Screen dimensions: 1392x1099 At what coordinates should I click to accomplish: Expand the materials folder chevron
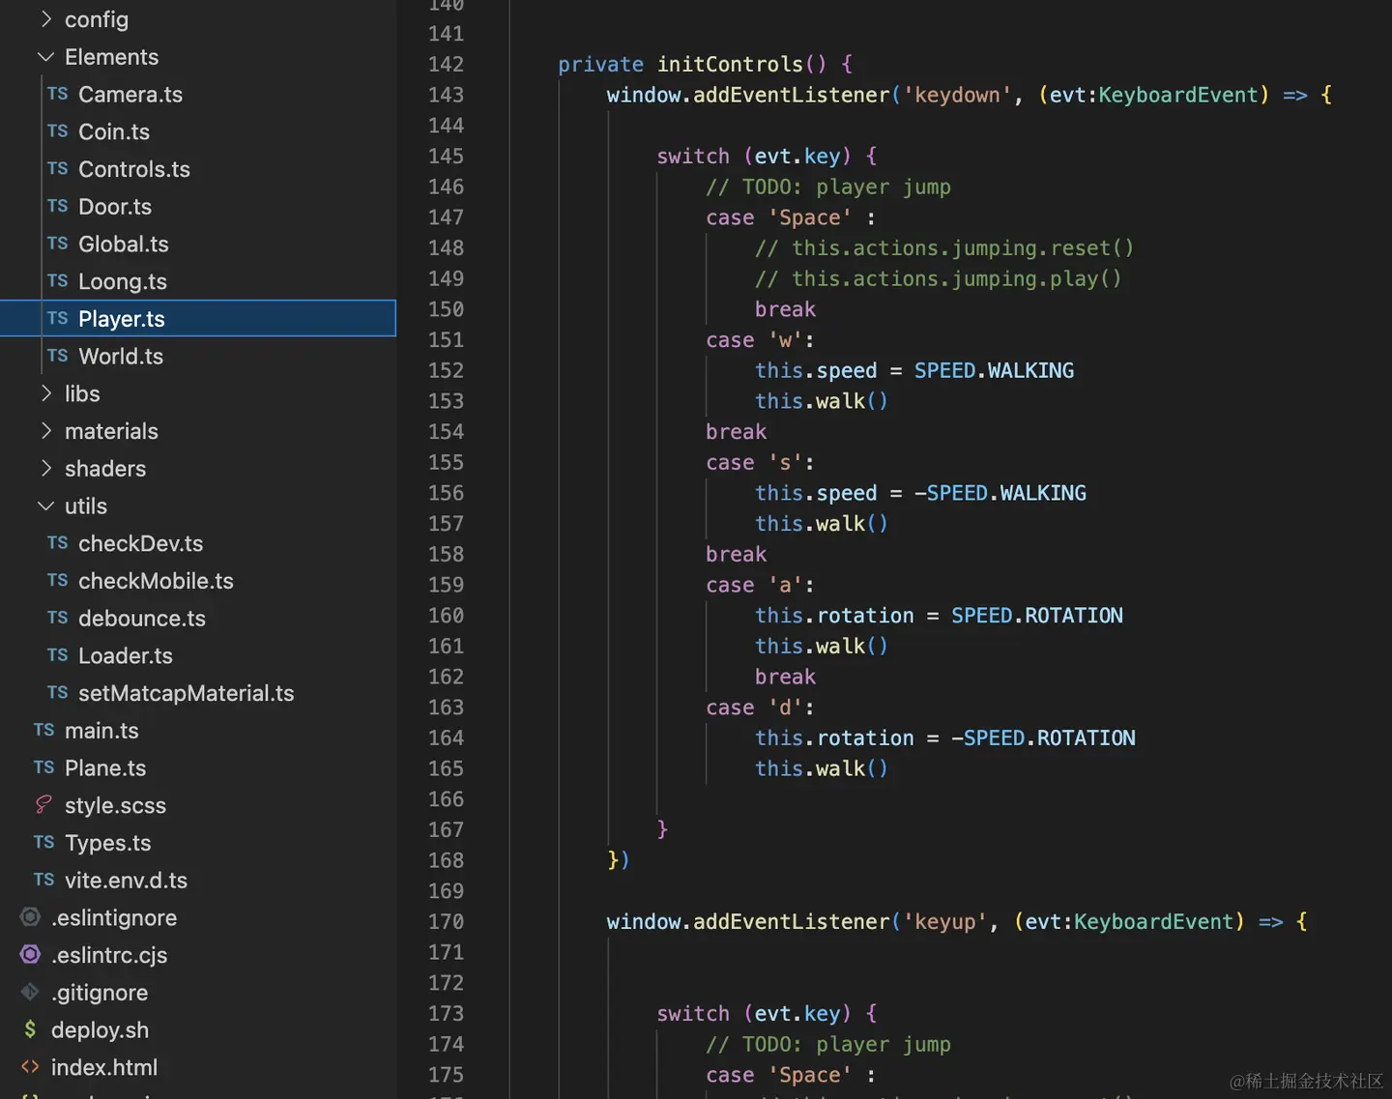(45, 431)
